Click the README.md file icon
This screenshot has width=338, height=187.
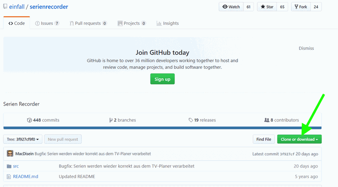tap(8, 177)
